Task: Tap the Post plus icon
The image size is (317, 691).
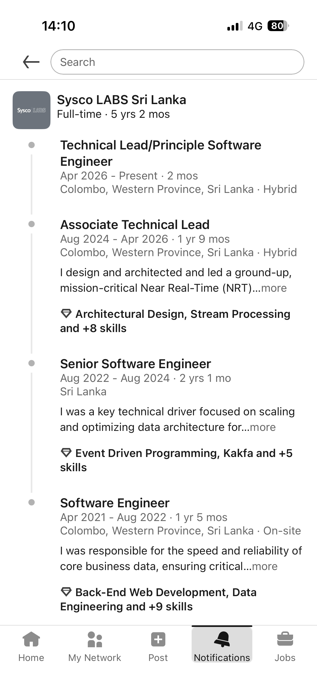Action: [158, 640]
